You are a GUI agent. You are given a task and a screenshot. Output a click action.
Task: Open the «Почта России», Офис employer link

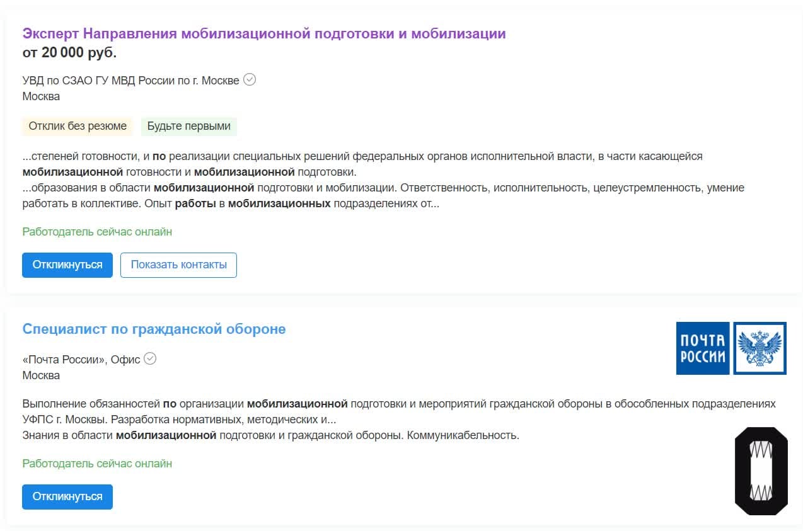click(81, 360)
